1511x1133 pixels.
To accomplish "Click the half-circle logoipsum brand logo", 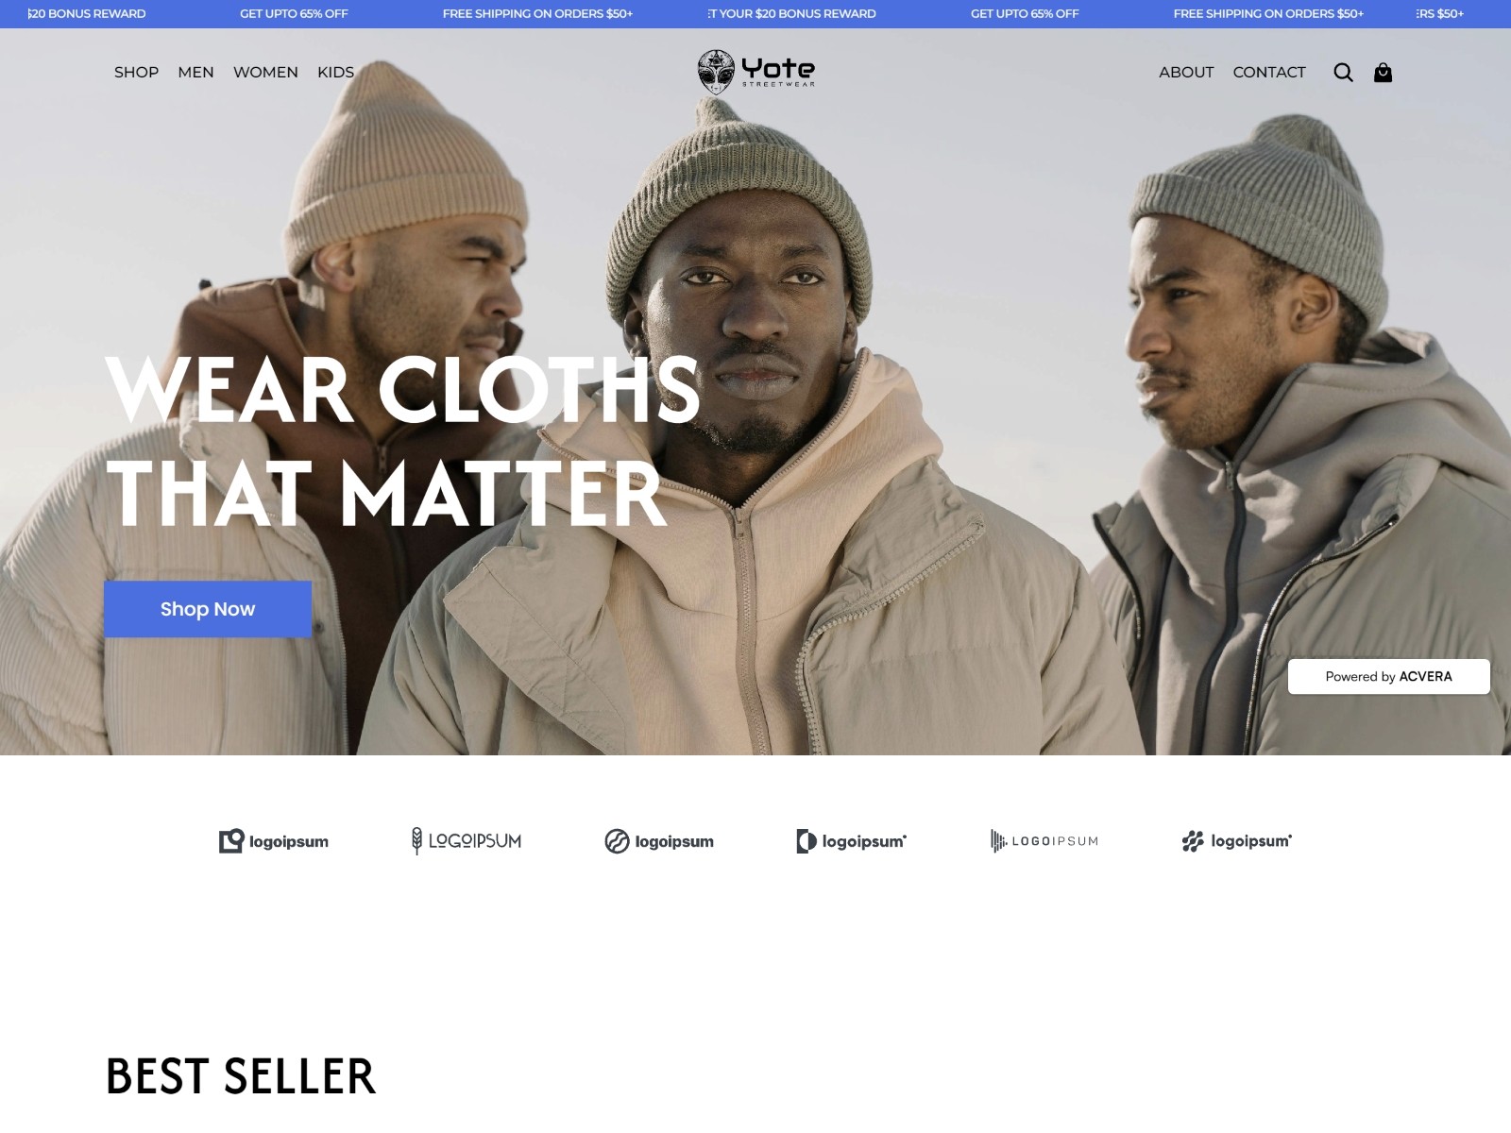I will click(x=852, y=841).
